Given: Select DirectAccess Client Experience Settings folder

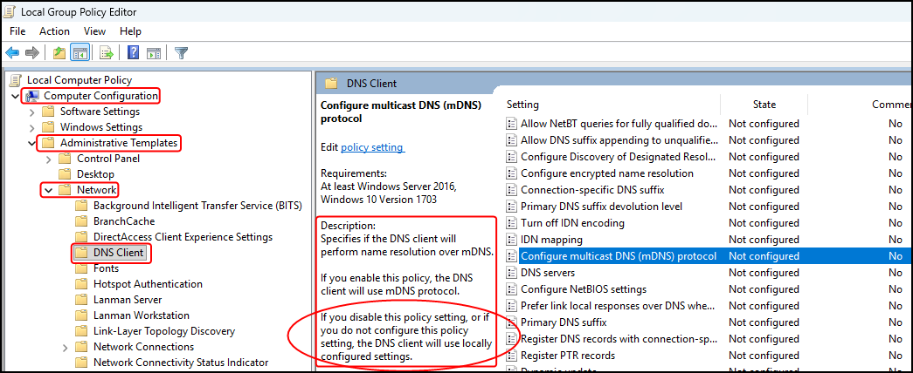Looking at the screenshot, I should [183, 237].
